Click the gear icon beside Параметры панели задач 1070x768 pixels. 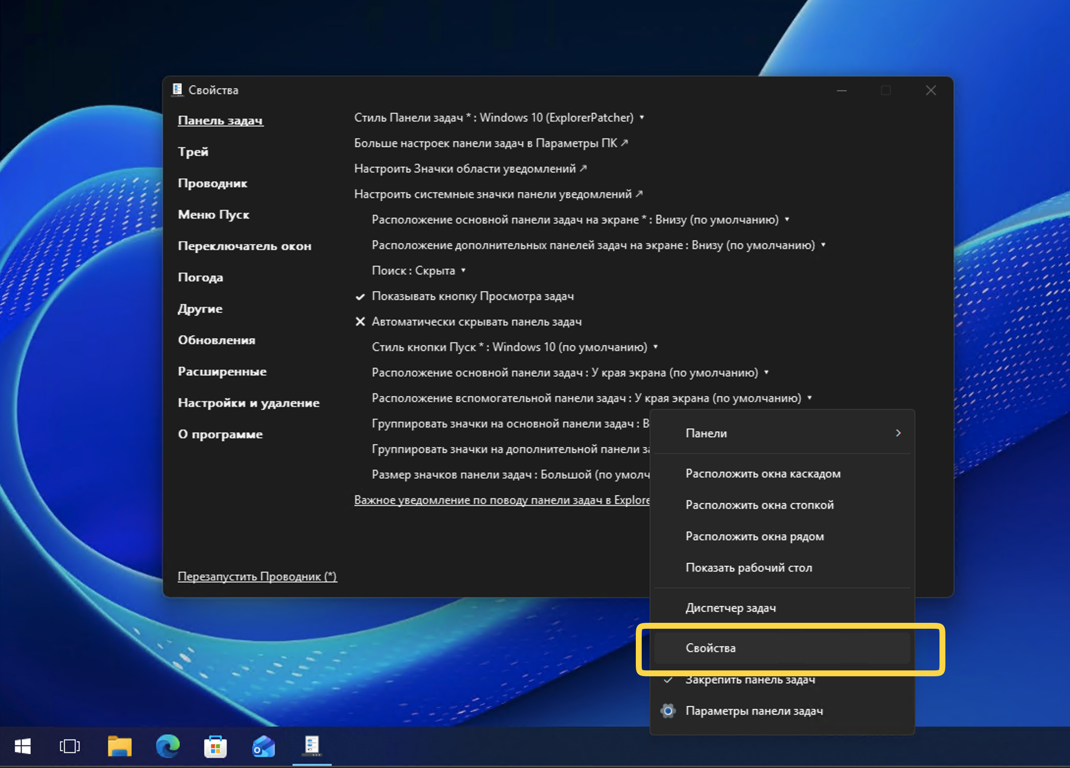pyautogui.click(x=668, y=711)
